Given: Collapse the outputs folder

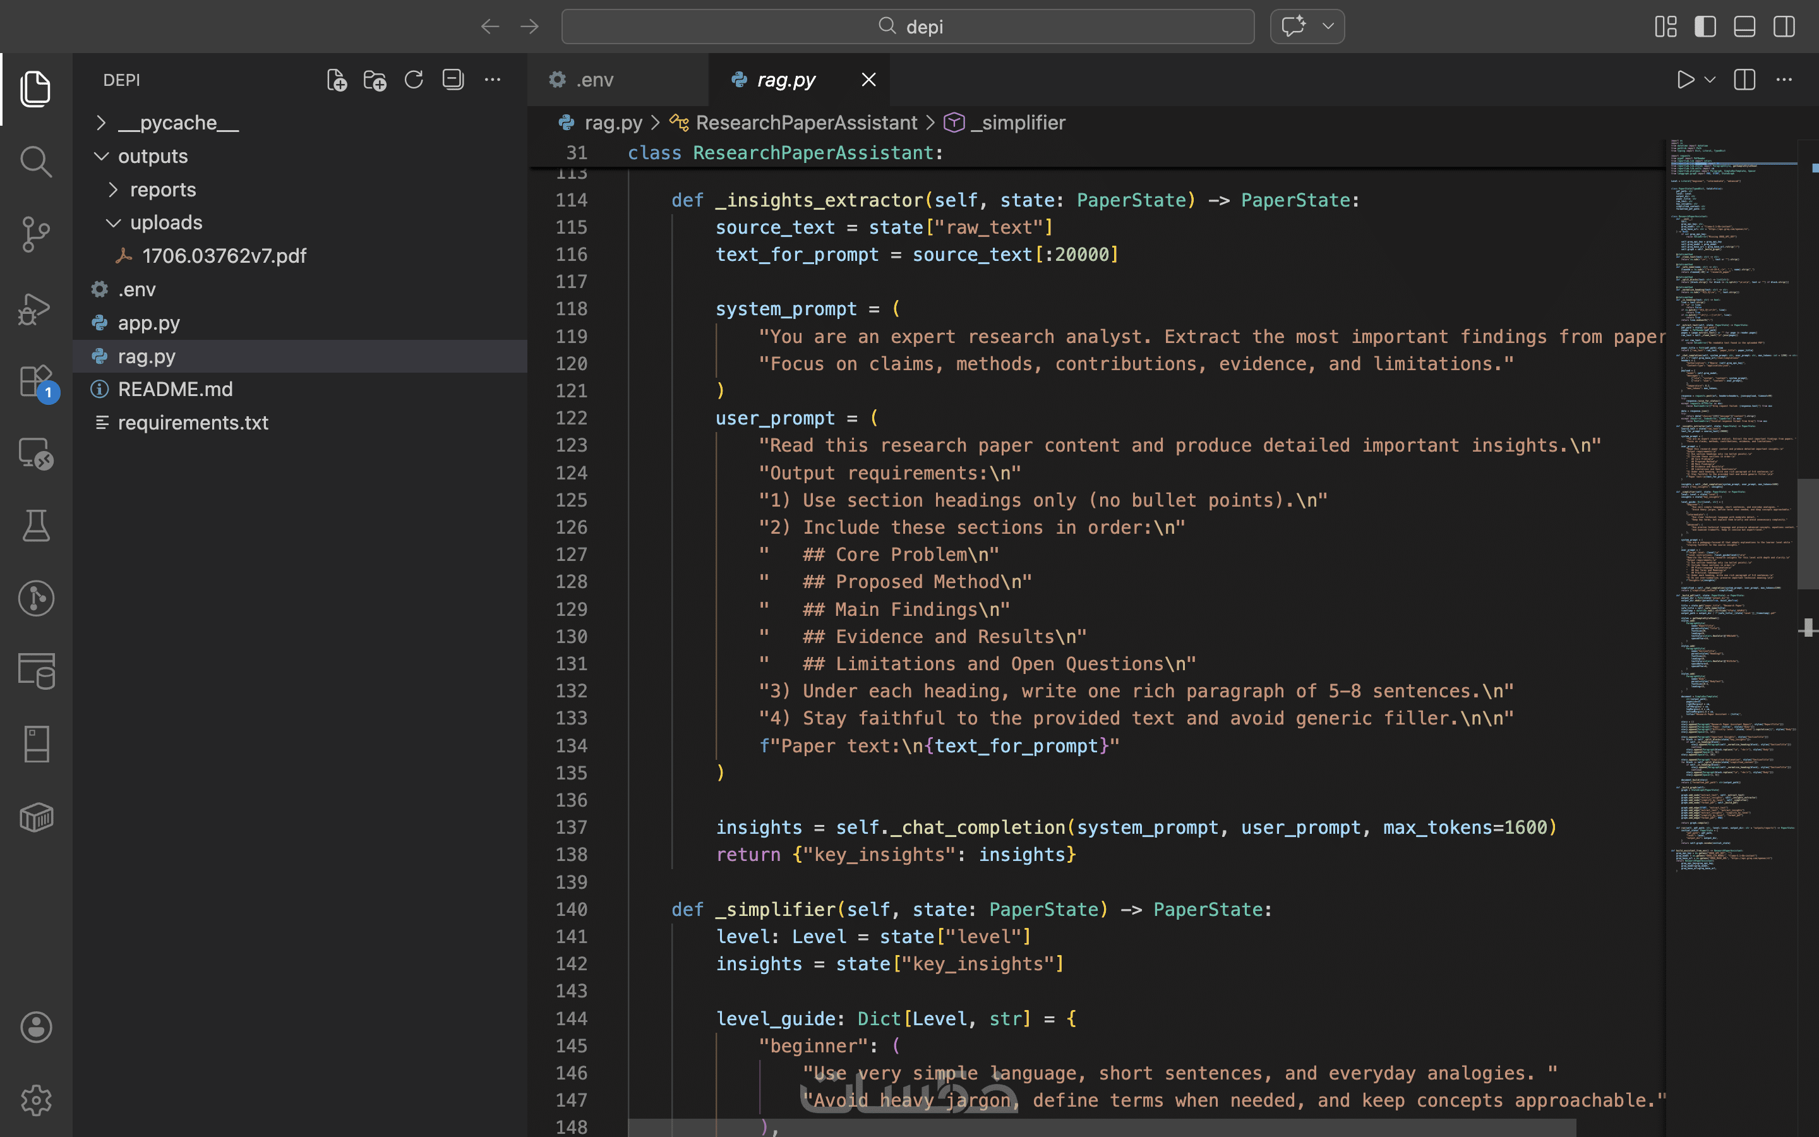Looking at the screenshot, I should pos(153,155).
